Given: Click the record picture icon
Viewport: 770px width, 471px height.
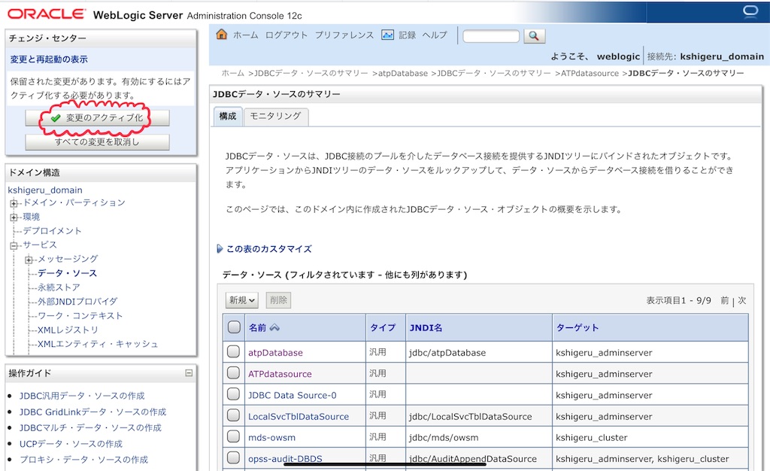Looking at the screenshot, I should [x=387, y=35].
